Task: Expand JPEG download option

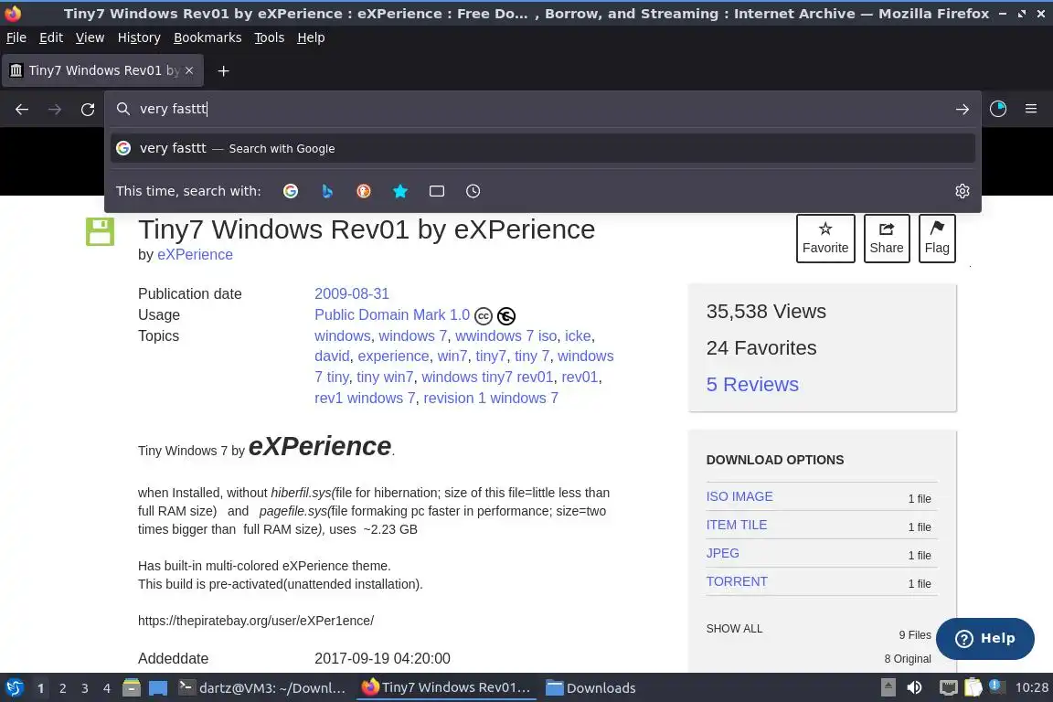Action: click(x=723, y=553)
